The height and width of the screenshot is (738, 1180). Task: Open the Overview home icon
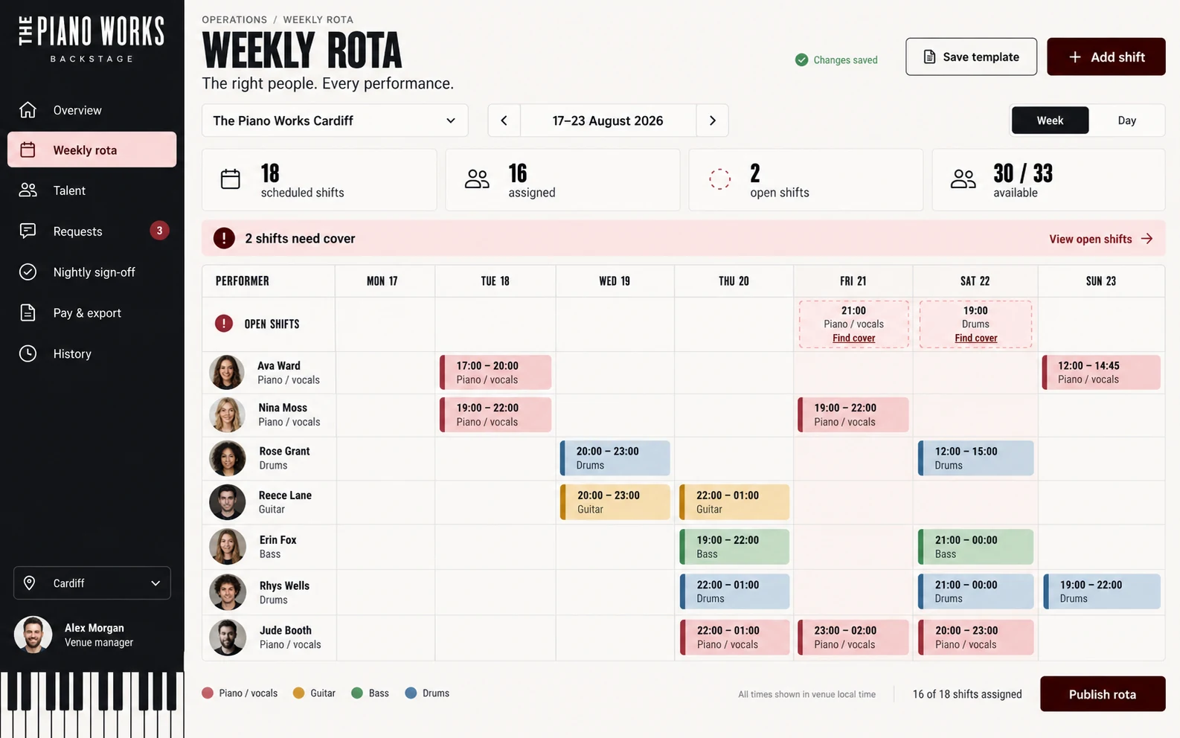pos(28,110)
